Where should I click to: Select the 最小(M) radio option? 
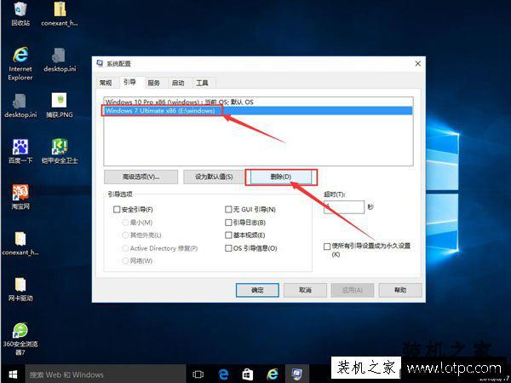point(125,223)
